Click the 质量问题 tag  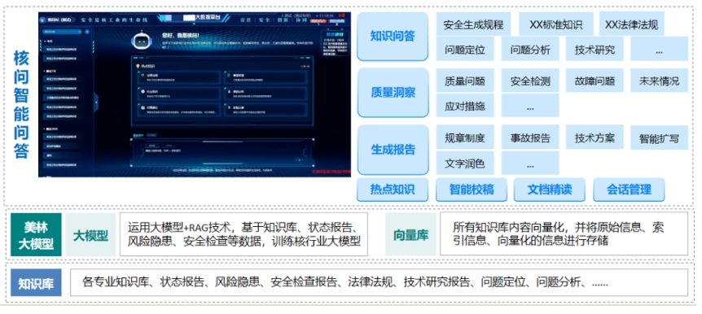click(465, 81)
